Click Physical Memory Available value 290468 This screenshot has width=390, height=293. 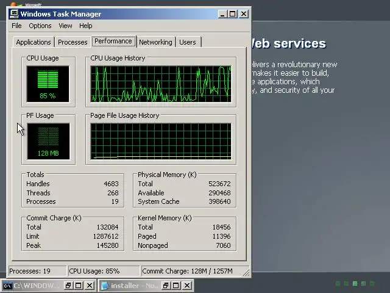pyautogui.click(x=219, y=193)
